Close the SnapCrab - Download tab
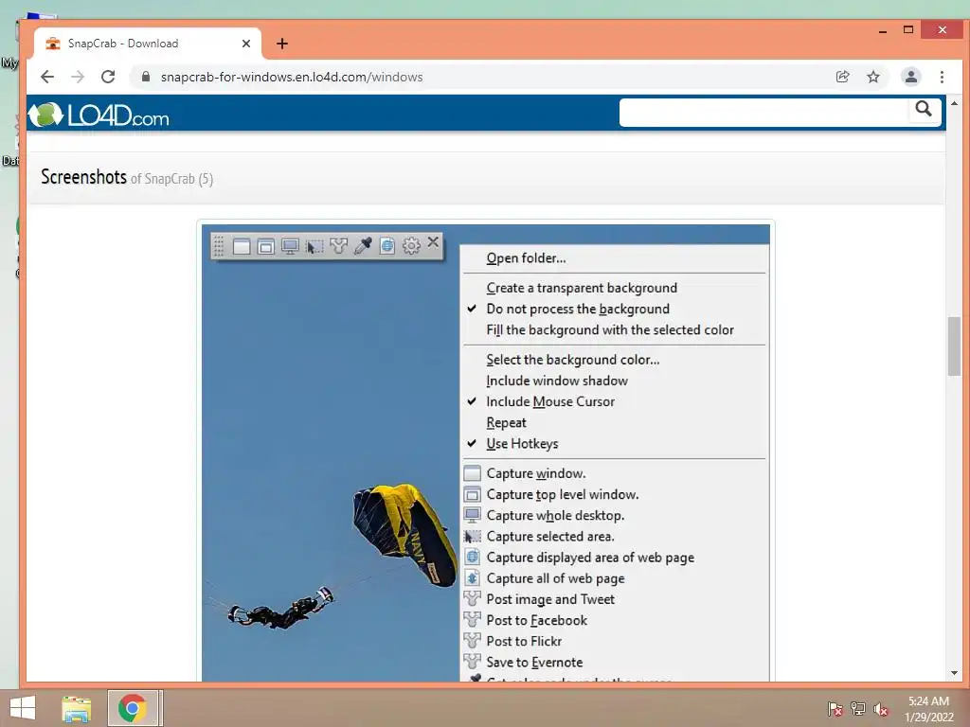 tap(246, 44)
